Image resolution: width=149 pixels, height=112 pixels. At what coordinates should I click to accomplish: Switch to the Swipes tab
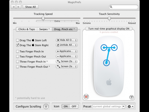click(x=44, y=29)
